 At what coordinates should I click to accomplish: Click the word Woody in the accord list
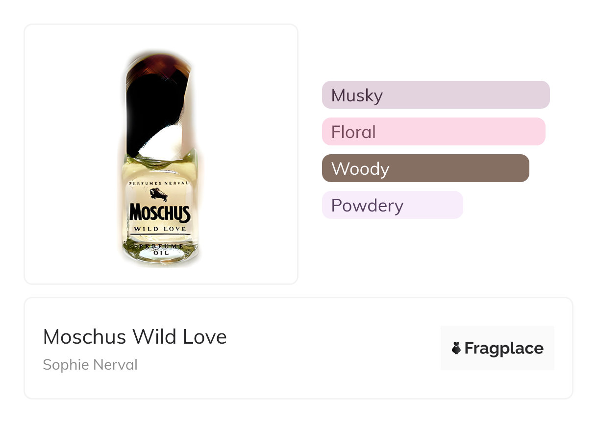(x=360, y=169)
